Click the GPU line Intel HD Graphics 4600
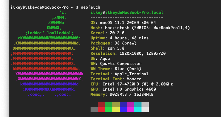Screen dimensions: 221x117 [x=123, y=89]
